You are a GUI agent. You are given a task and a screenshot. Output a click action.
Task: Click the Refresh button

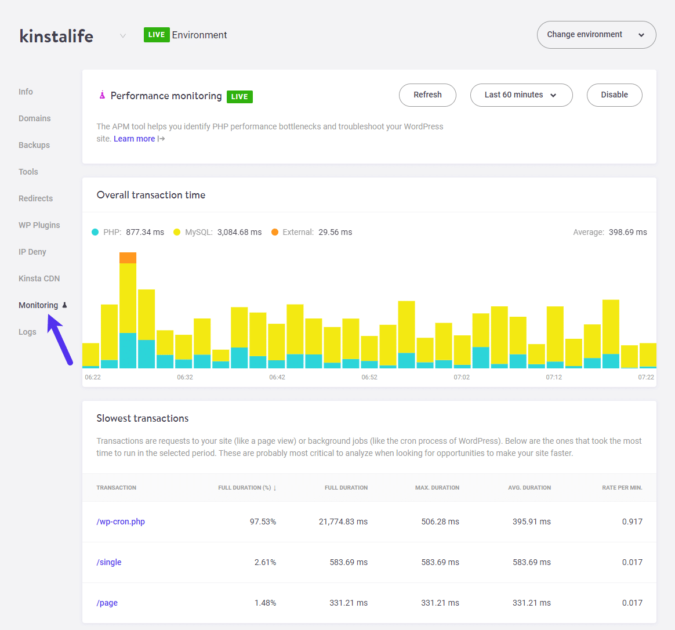[427, 95]
